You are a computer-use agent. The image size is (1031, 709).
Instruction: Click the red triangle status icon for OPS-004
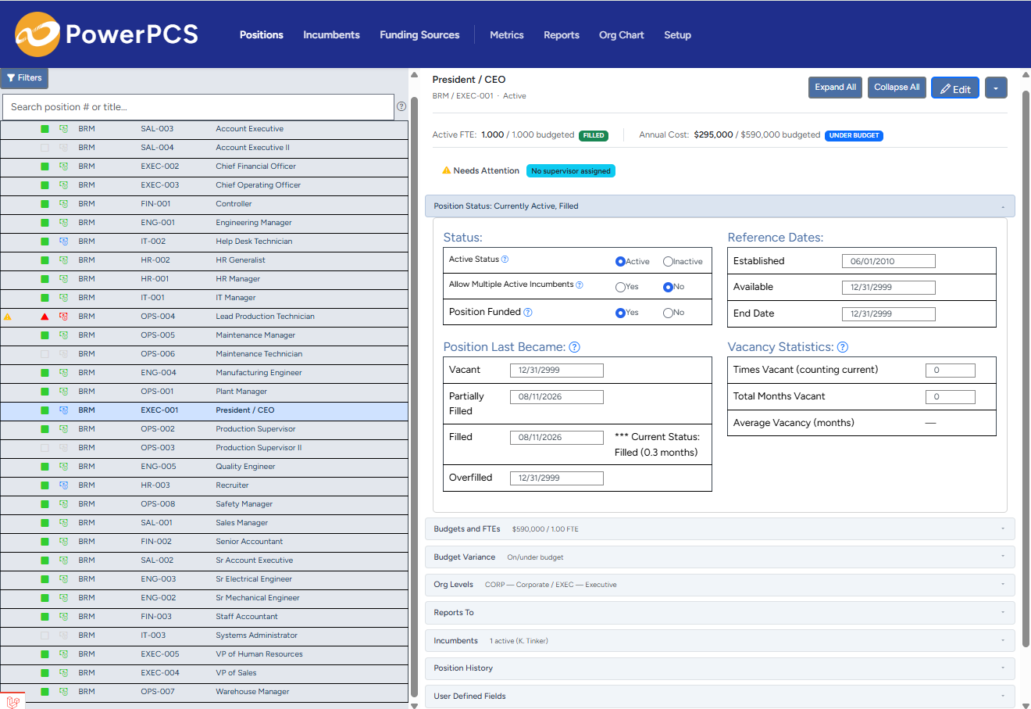[x=45, y=317]
